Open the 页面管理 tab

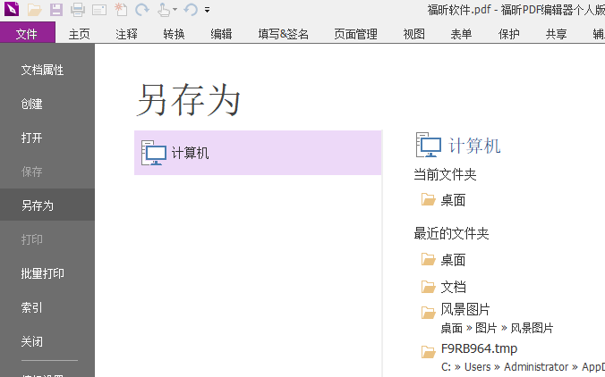[355, 34]
